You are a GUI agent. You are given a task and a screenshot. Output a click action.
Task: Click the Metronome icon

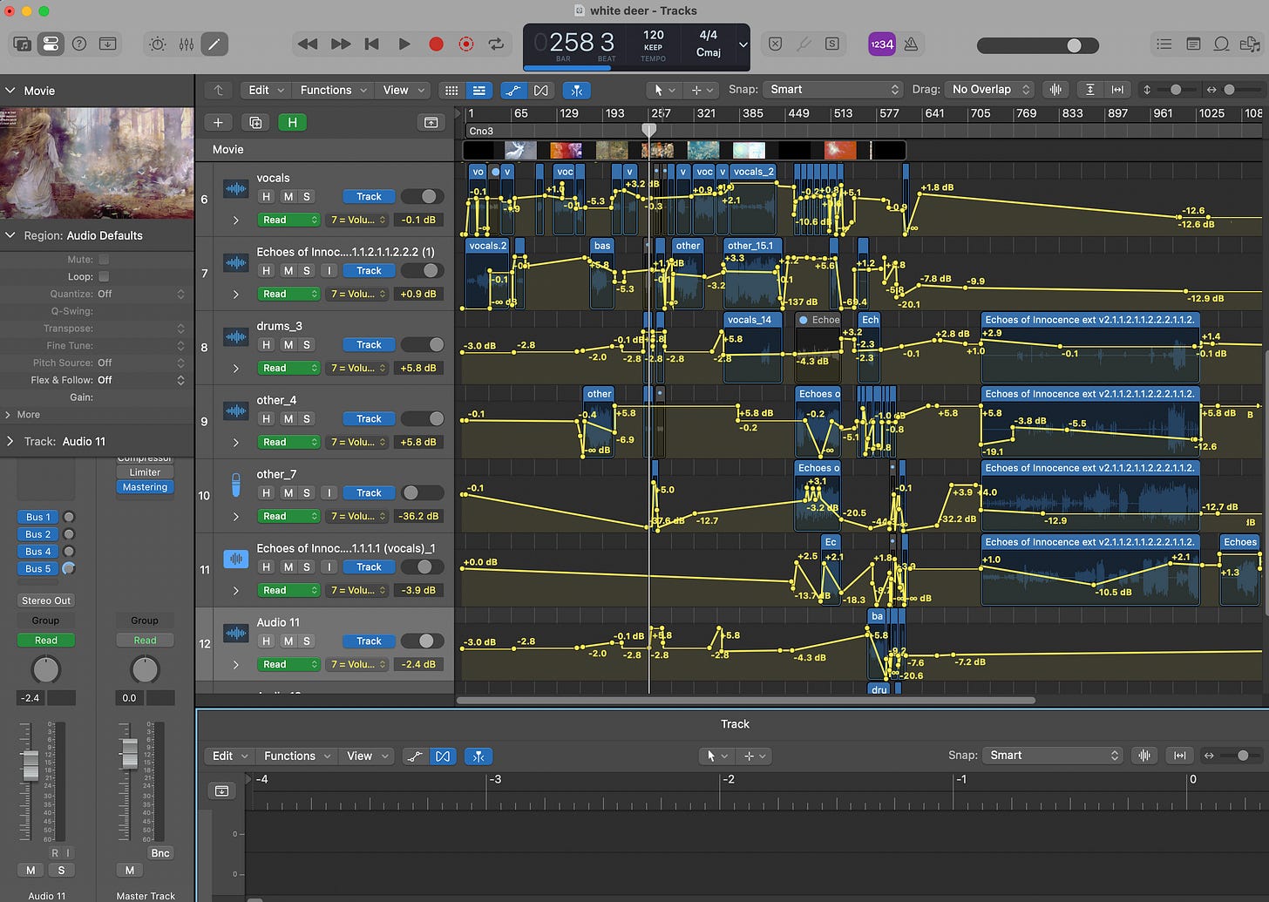(x=911, y=44)
